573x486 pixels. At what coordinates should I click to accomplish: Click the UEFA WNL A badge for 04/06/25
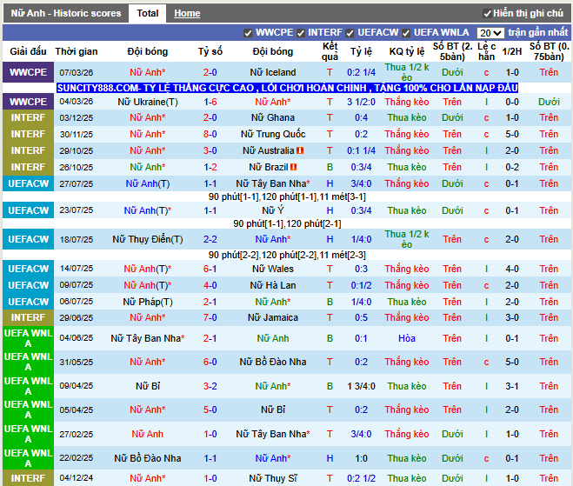(28, 337)
